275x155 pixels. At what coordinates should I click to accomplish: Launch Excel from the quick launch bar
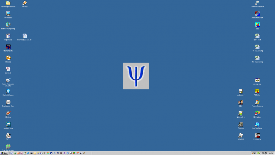[15, 153]
